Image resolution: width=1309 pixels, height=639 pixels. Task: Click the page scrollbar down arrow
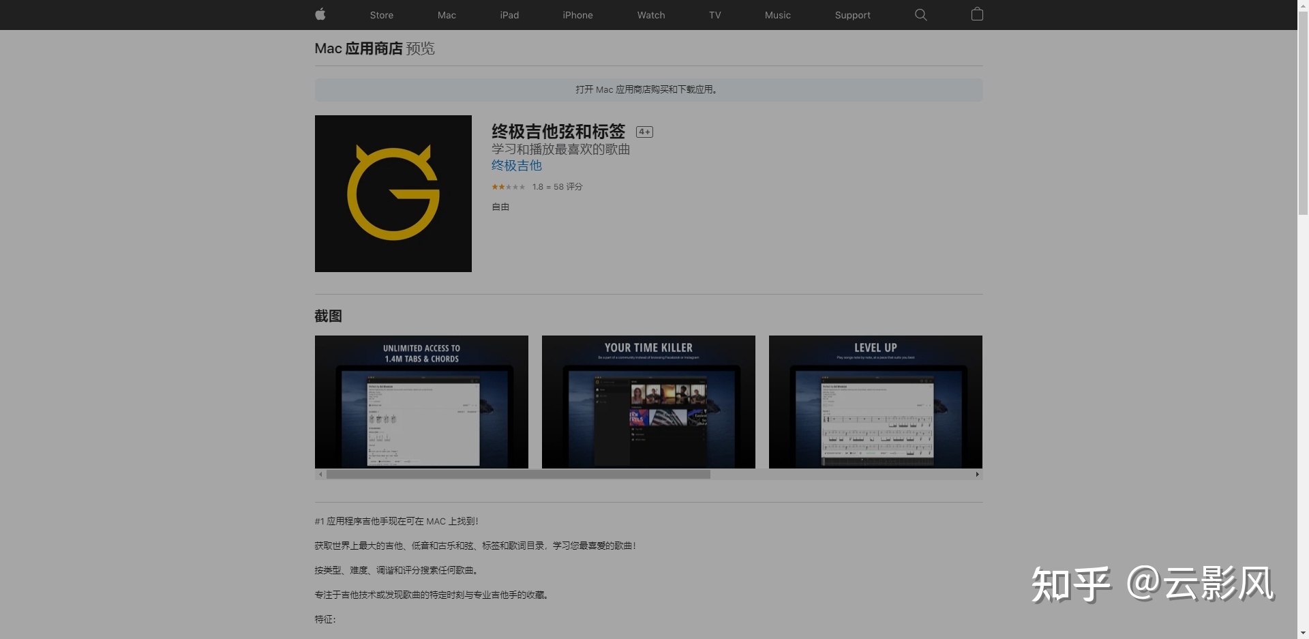click(x=1303, y=633)
